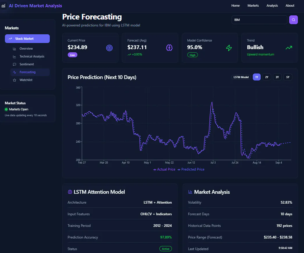Click the target icon in Current Price card
This screenshot has width=304, height=253.
pos(109,48)
